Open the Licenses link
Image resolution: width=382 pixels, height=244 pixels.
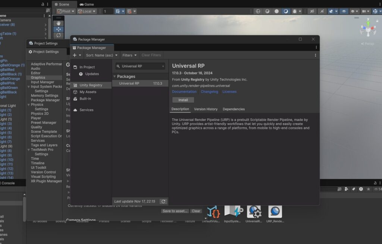click(229, 92)
